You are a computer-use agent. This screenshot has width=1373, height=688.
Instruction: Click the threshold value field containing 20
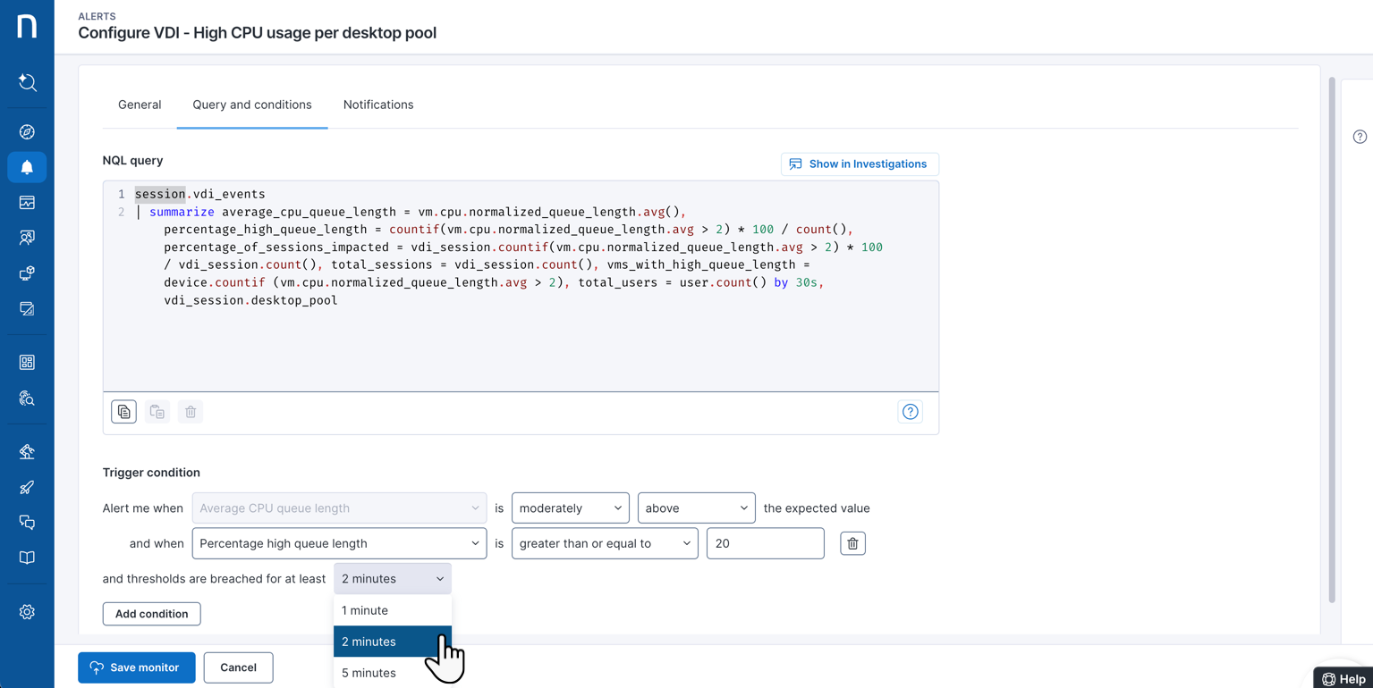(765, 543)
